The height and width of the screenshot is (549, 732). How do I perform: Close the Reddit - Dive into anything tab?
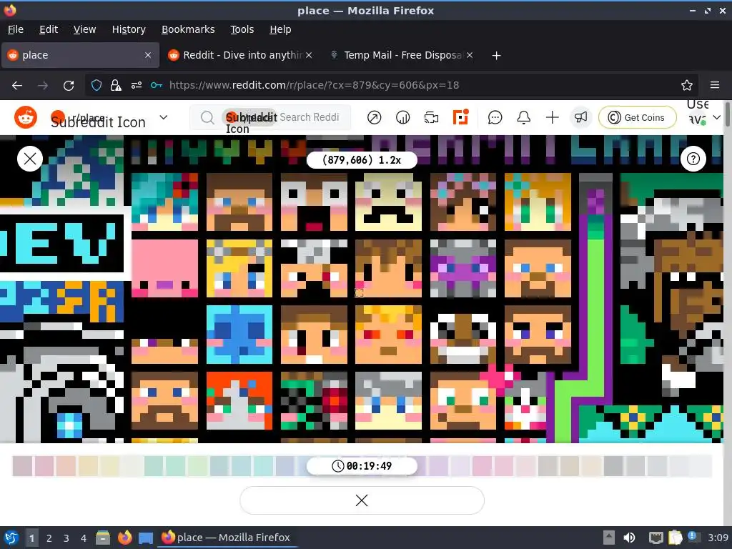[x=309, y=55]
